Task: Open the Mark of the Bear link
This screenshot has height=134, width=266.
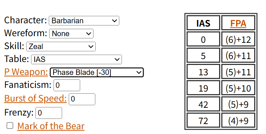Action: click(x=51, y=126)
